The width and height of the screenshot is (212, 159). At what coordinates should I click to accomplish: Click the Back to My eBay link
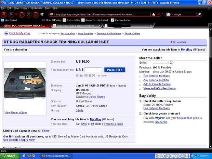[19, 33]
